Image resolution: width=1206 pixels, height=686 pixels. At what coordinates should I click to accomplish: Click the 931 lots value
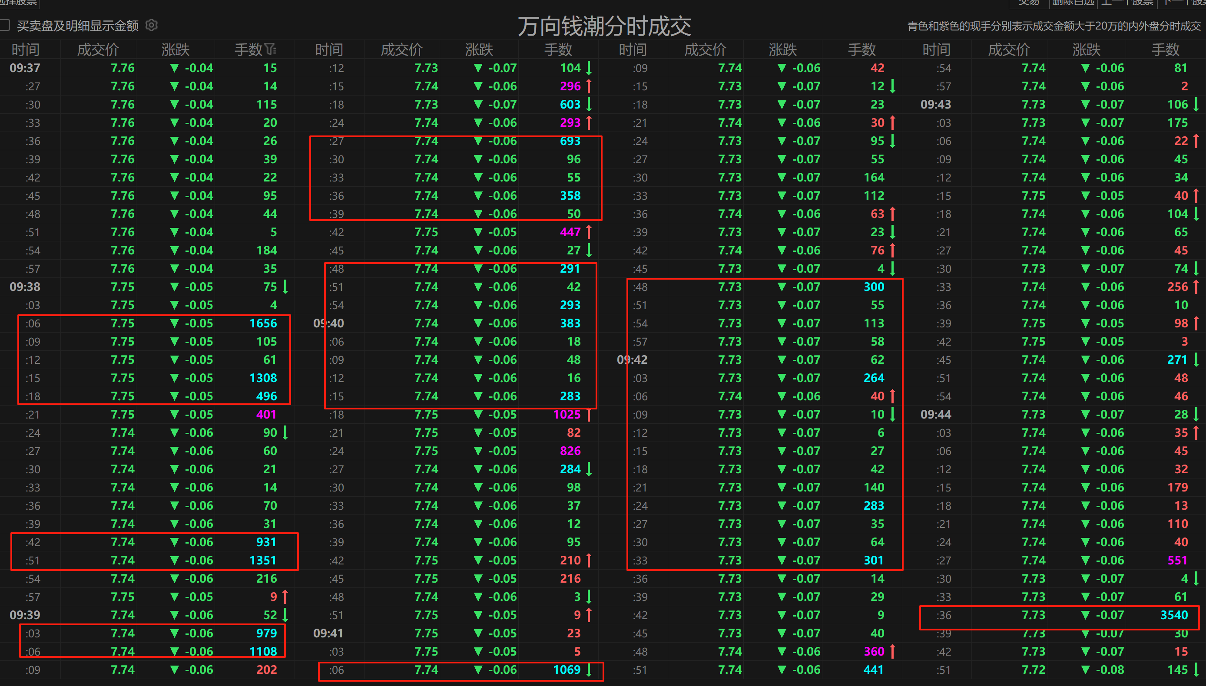(266, 542)
